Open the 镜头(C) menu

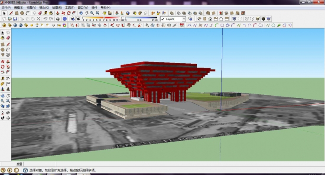[x=44, y=7]
